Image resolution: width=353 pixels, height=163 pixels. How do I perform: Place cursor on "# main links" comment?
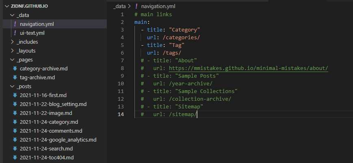click(153, 15)
